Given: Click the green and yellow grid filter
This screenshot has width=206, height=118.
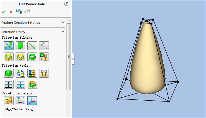Looking at the screenshot, I should click(x=44, y=57).
